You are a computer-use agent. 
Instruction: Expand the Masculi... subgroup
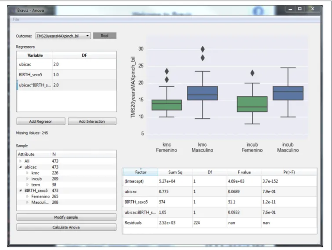click(27, 202)
